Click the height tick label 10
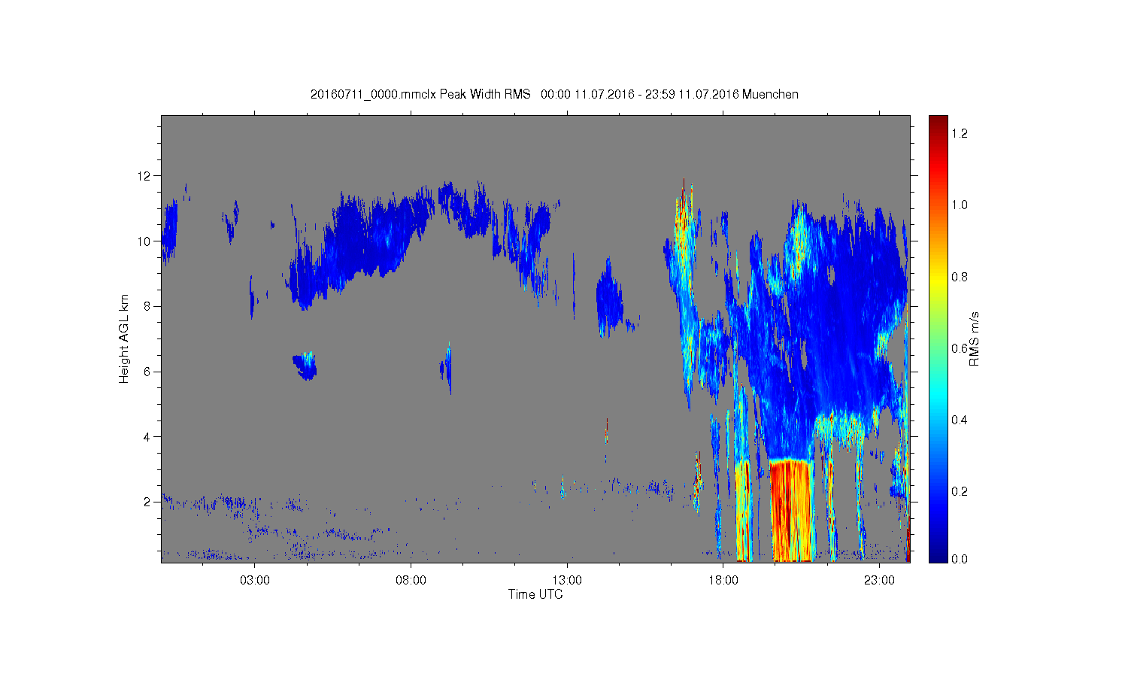The height and width of the screenshot is (677, 1128). click(x=144, y=241)
